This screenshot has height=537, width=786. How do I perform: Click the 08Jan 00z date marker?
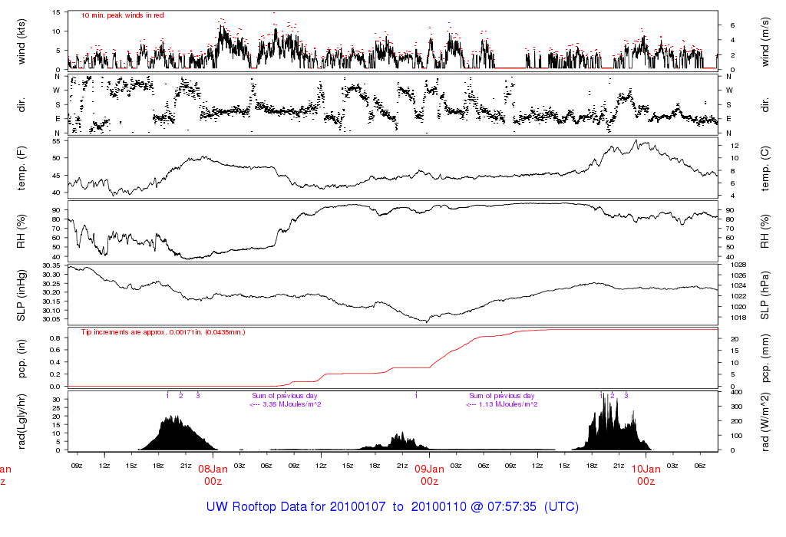pyautogui.click(x=213, y=475)
